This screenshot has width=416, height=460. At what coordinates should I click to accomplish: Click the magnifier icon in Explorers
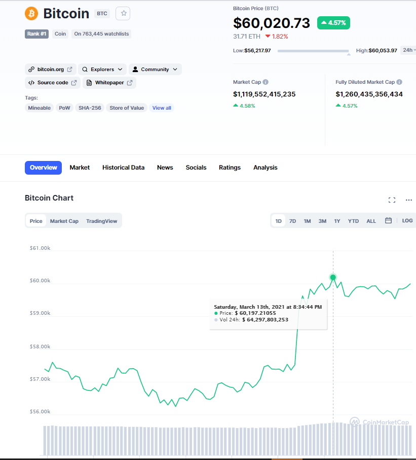(x=85, y=70)
